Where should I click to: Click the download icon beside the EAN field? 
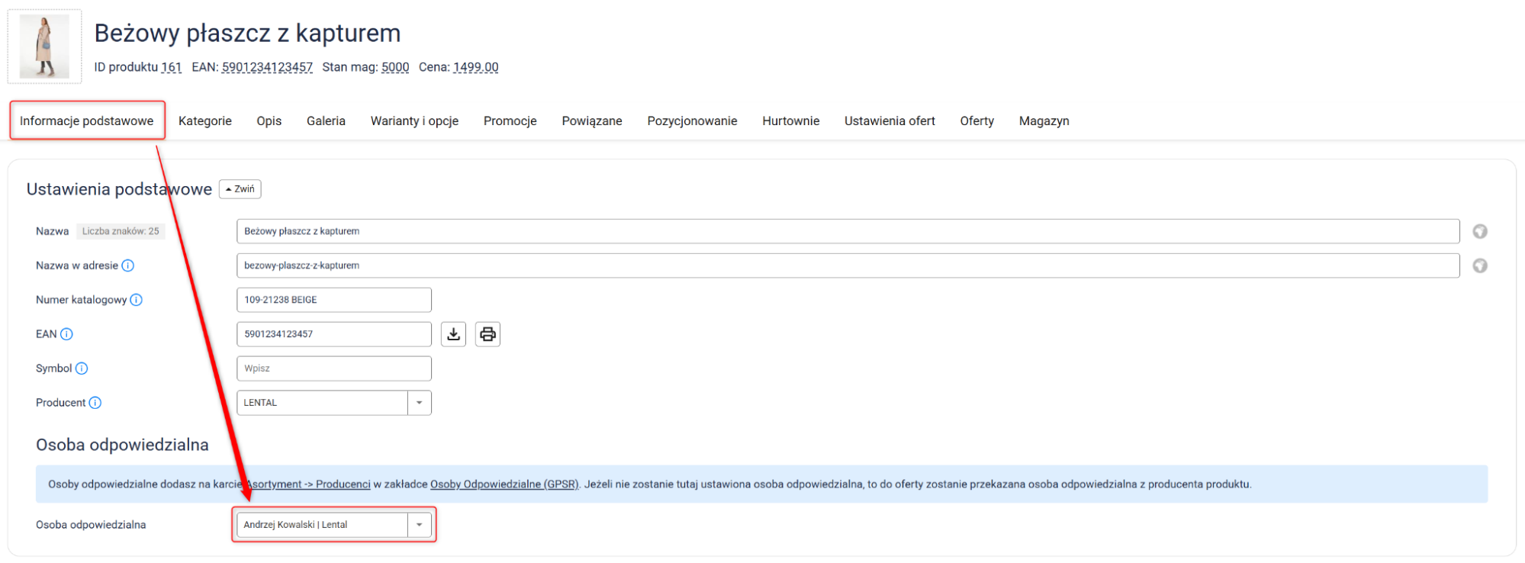pyautogui.click(x=454, y=334)
